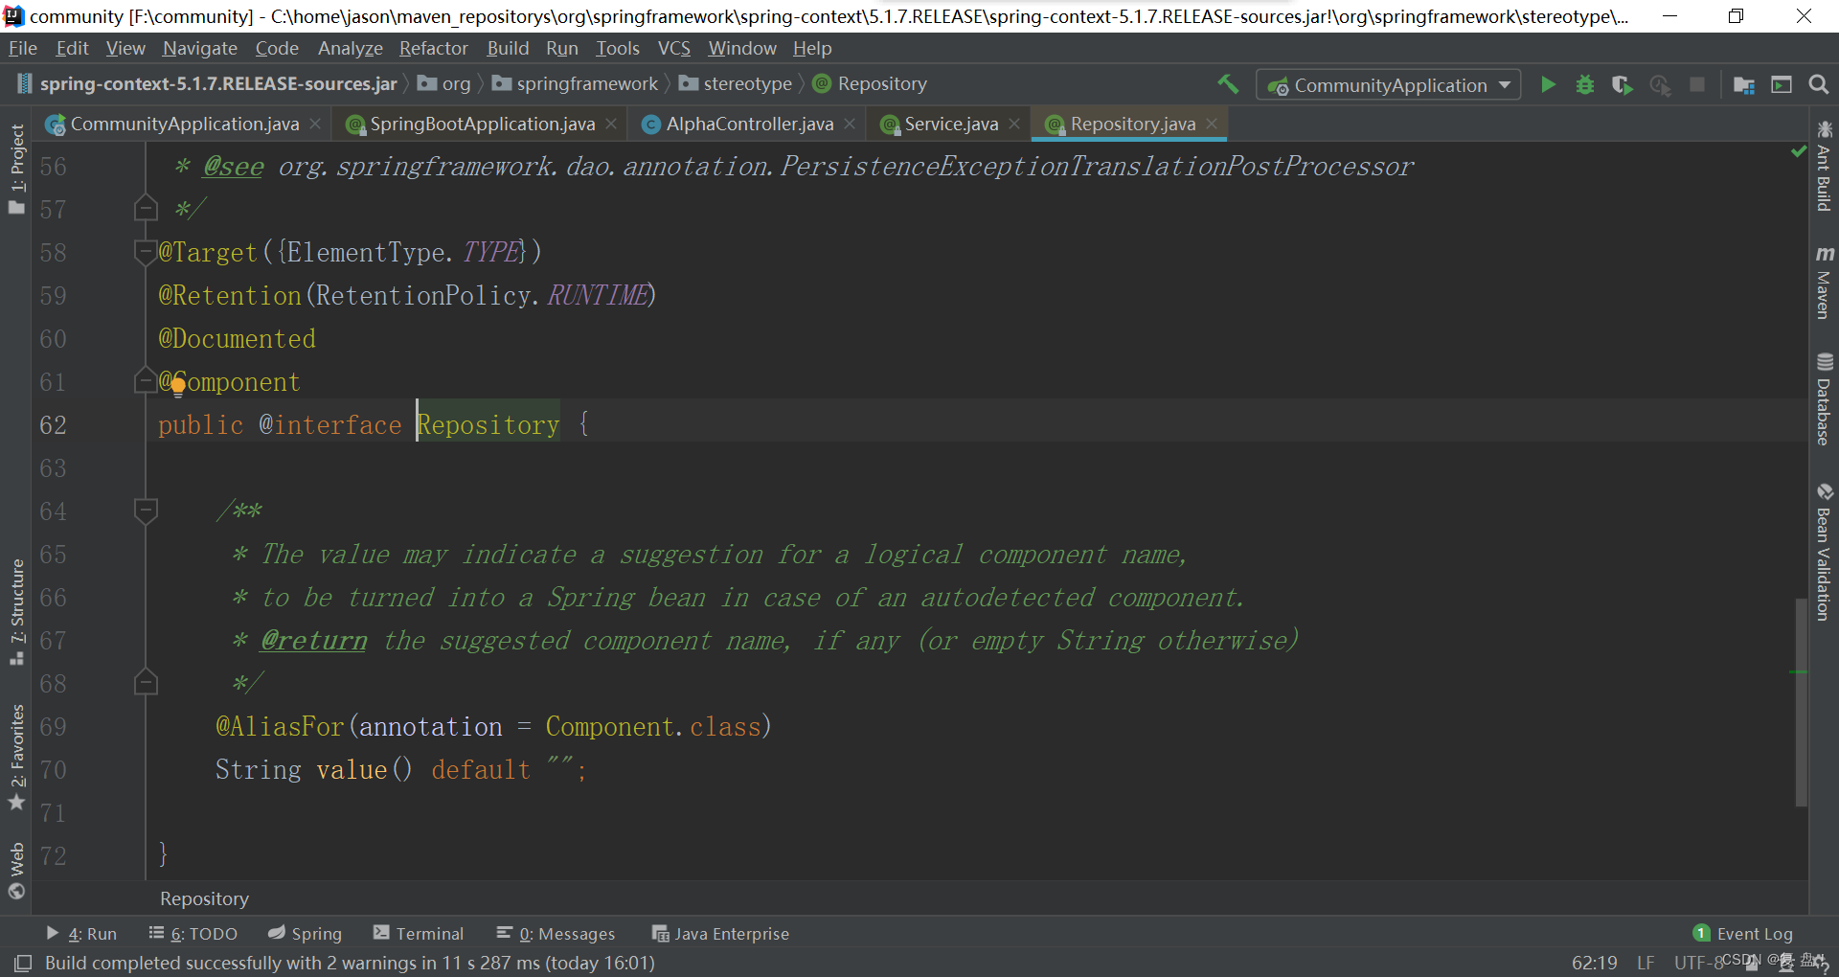Viewport: 1839px width, 977px height.
Task: Click the stereotype breadcrumb folder
Action: tap(736, 84)
